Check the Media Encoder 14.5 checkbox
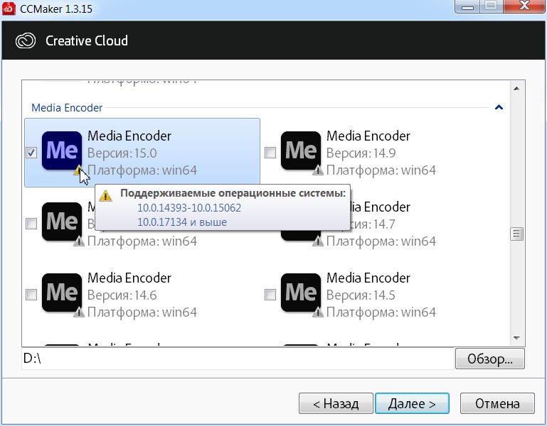The width and height of the screenshot is (547, 426). 270,295
